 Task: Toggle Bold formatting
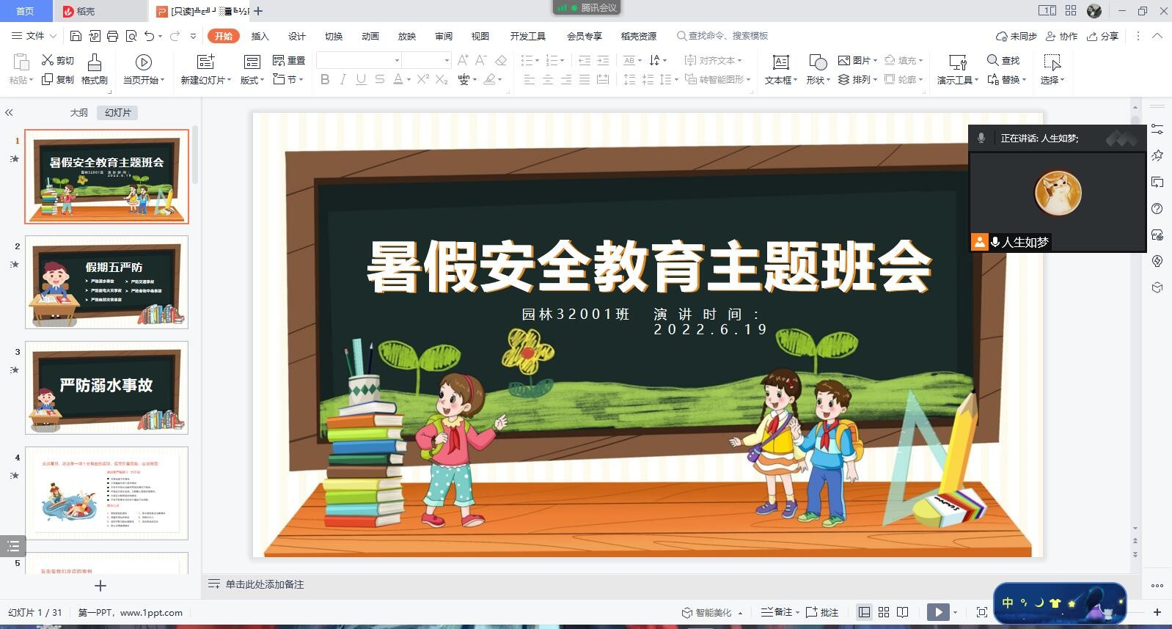[x=325, y=79]
